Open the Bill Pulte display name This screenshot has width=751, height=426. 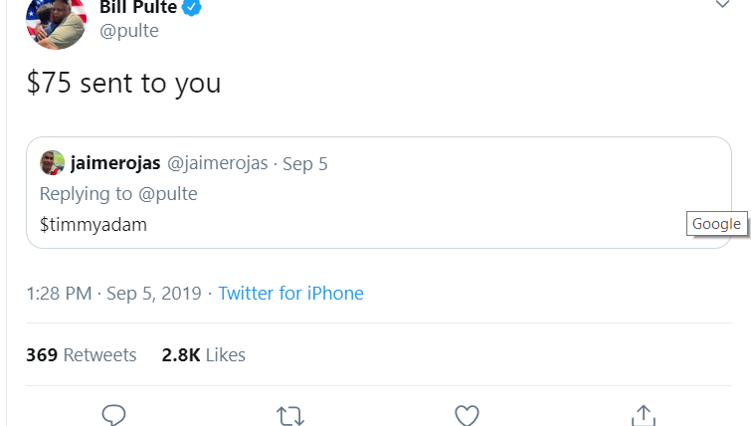point(138,8)
